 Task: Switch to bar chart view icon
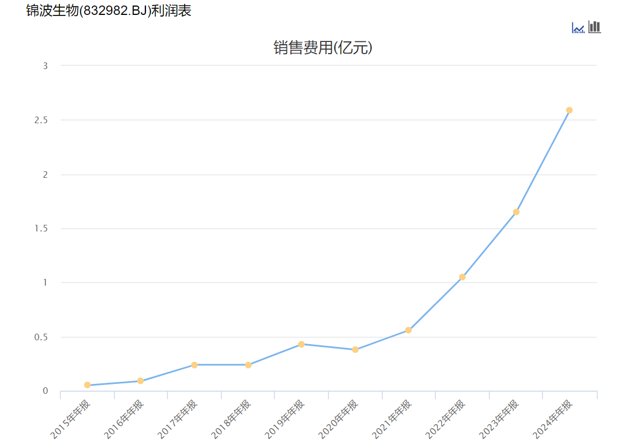pos(595,27)
